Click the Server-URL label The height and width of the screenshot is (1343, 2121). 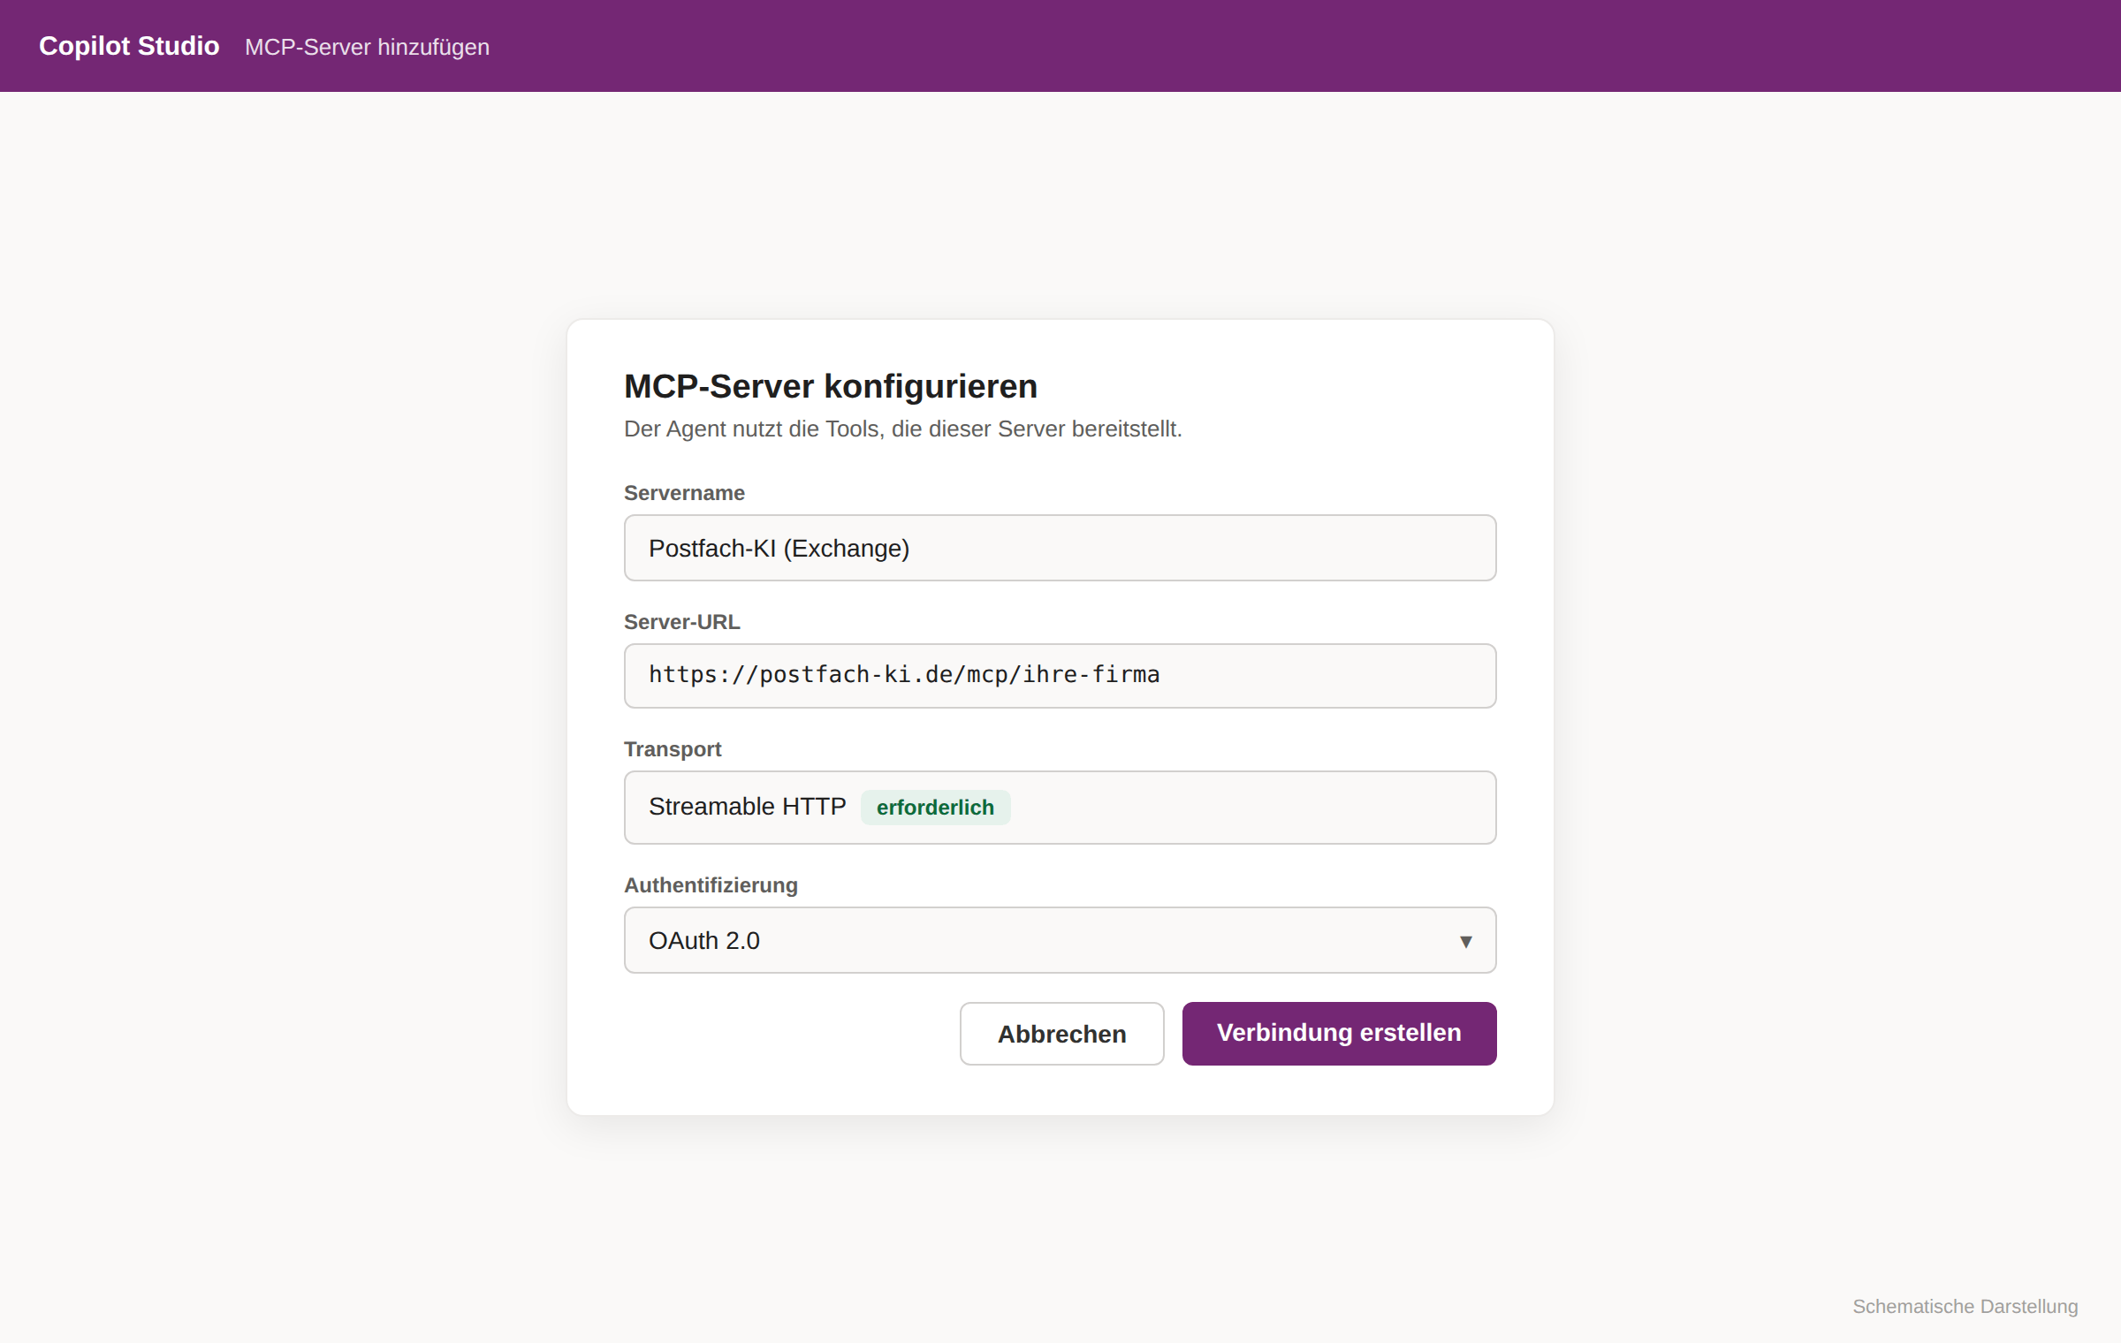pyautogui.click(x=681, y=622)
